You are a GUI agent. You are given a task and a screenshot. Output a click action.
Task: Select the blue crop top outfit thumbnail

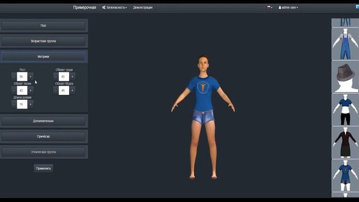345,110
